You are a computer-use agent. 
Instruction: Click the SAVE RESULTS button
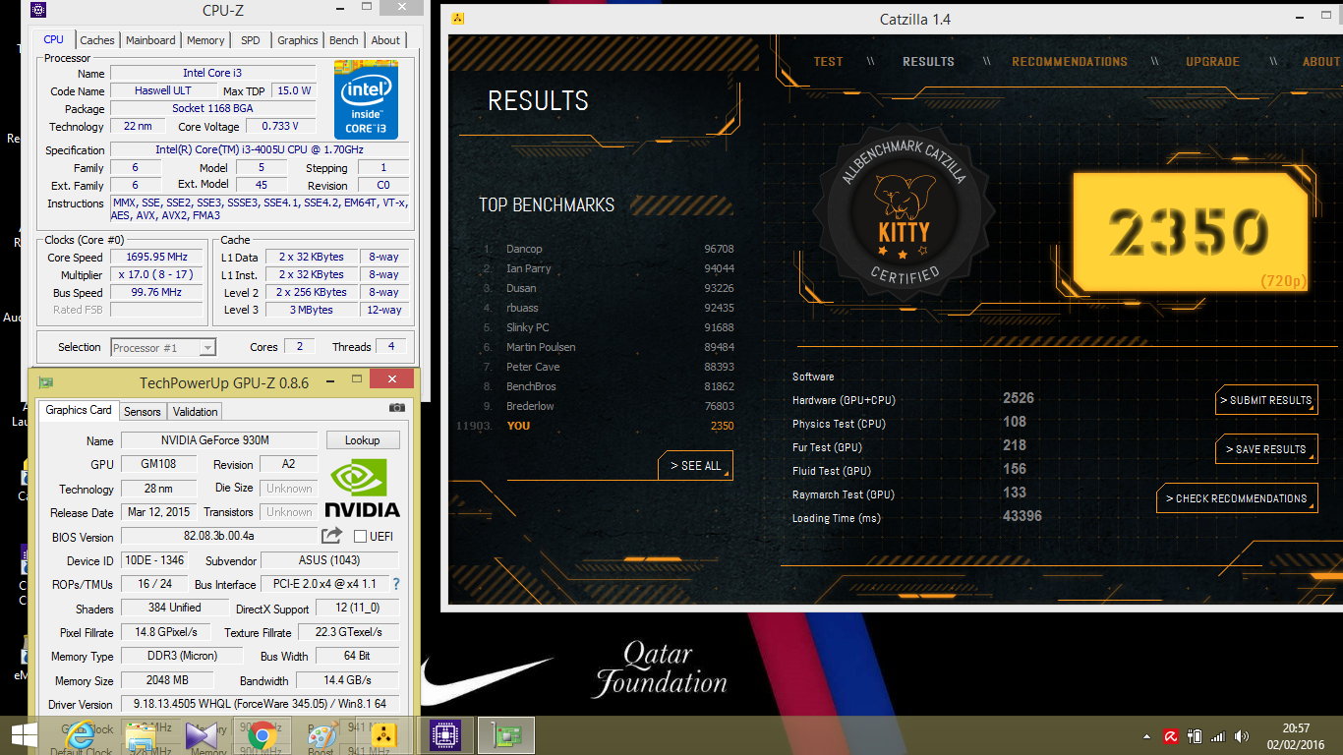(x=1266, y=449)
